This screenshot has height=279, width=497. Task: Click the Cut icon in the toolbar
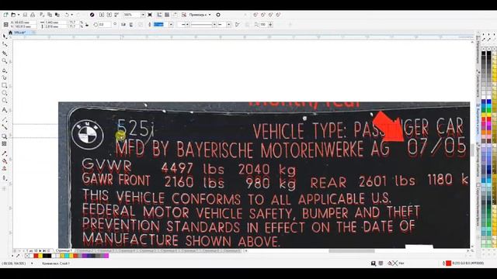click(42, 15)
